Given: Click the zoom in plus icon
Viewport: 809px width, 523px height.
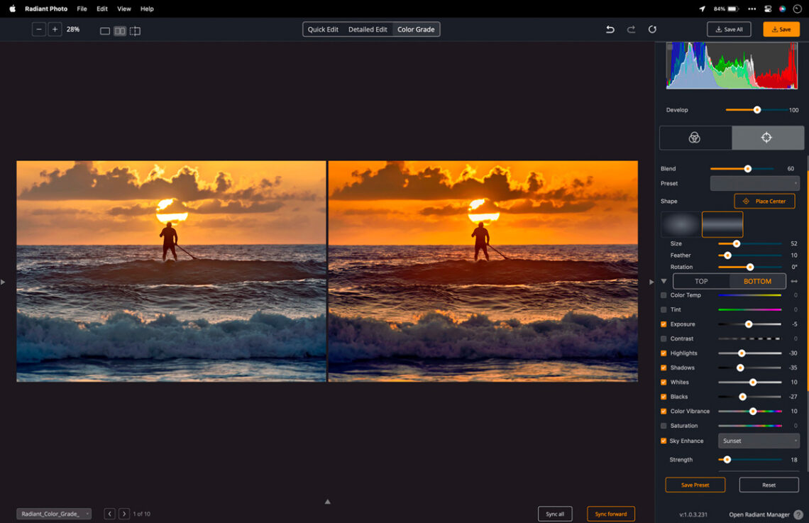Looking at the screenshot, I should (x=55, y=30).
